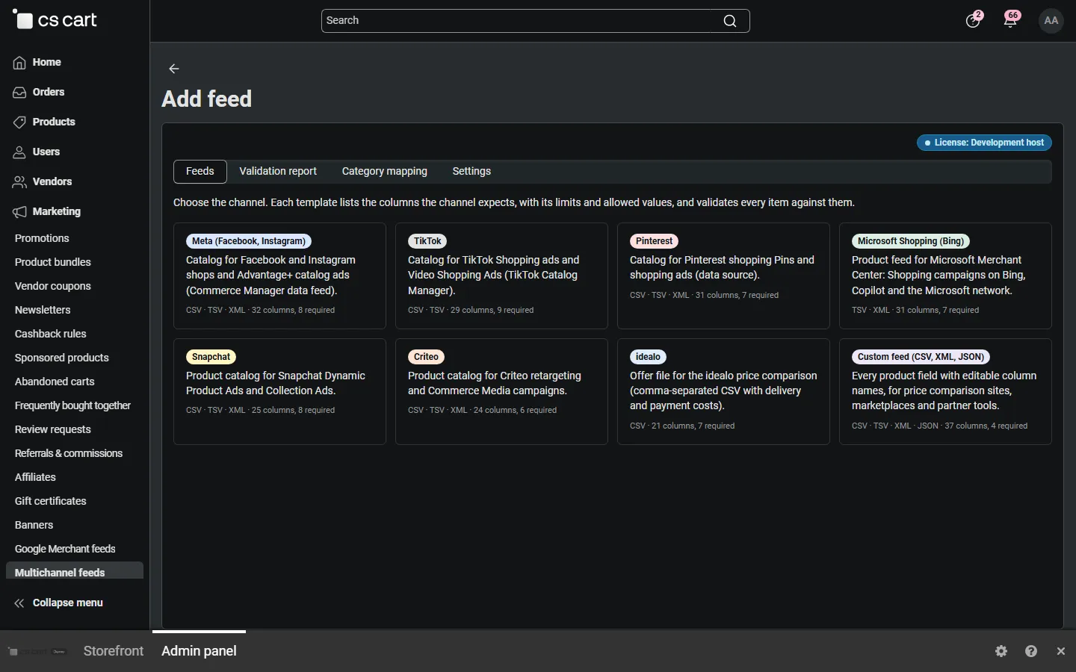Open Promotions in the sidebar

pos(42,239)
